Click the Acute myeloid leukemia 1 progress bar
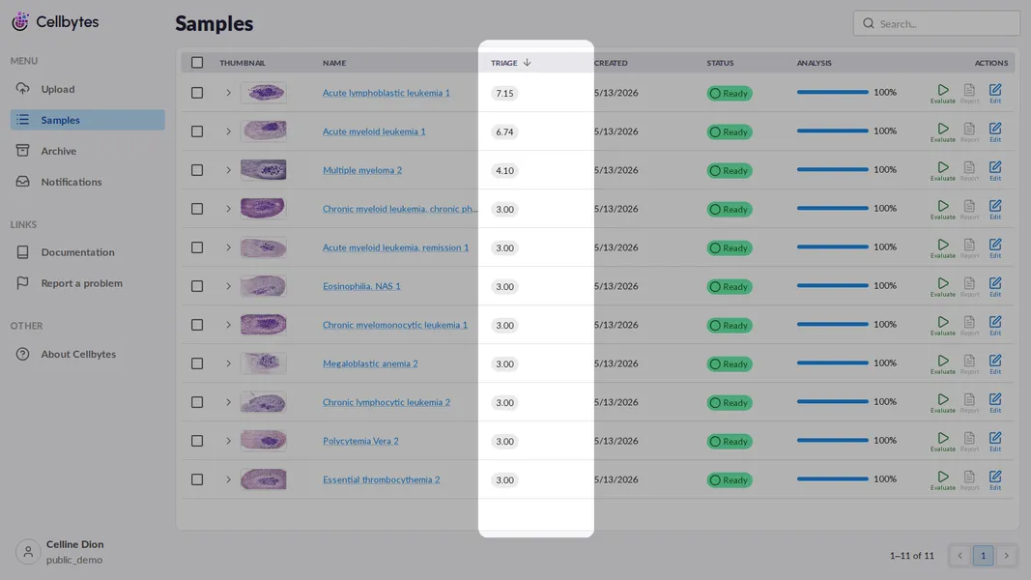 (832, 130)
